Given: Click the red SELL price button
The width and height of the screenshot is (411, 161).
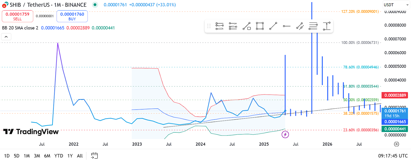Looking at the screenshot, I should click(17, 16).
